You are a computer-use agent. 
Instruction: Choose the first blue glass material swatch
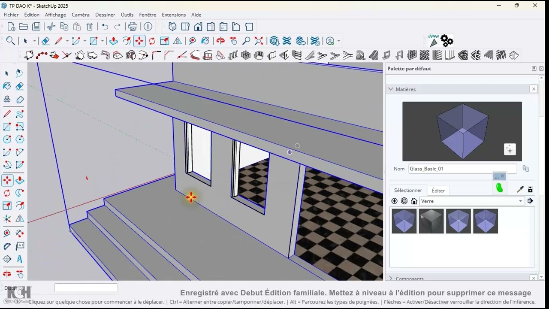coord(404,221)
